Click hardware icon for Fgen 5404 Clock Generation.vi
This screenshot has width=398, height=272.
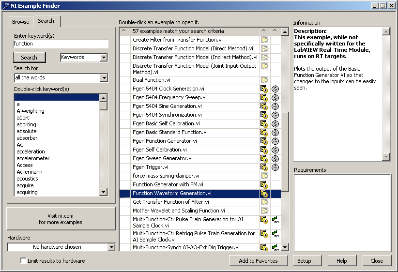tap(275, 89)
